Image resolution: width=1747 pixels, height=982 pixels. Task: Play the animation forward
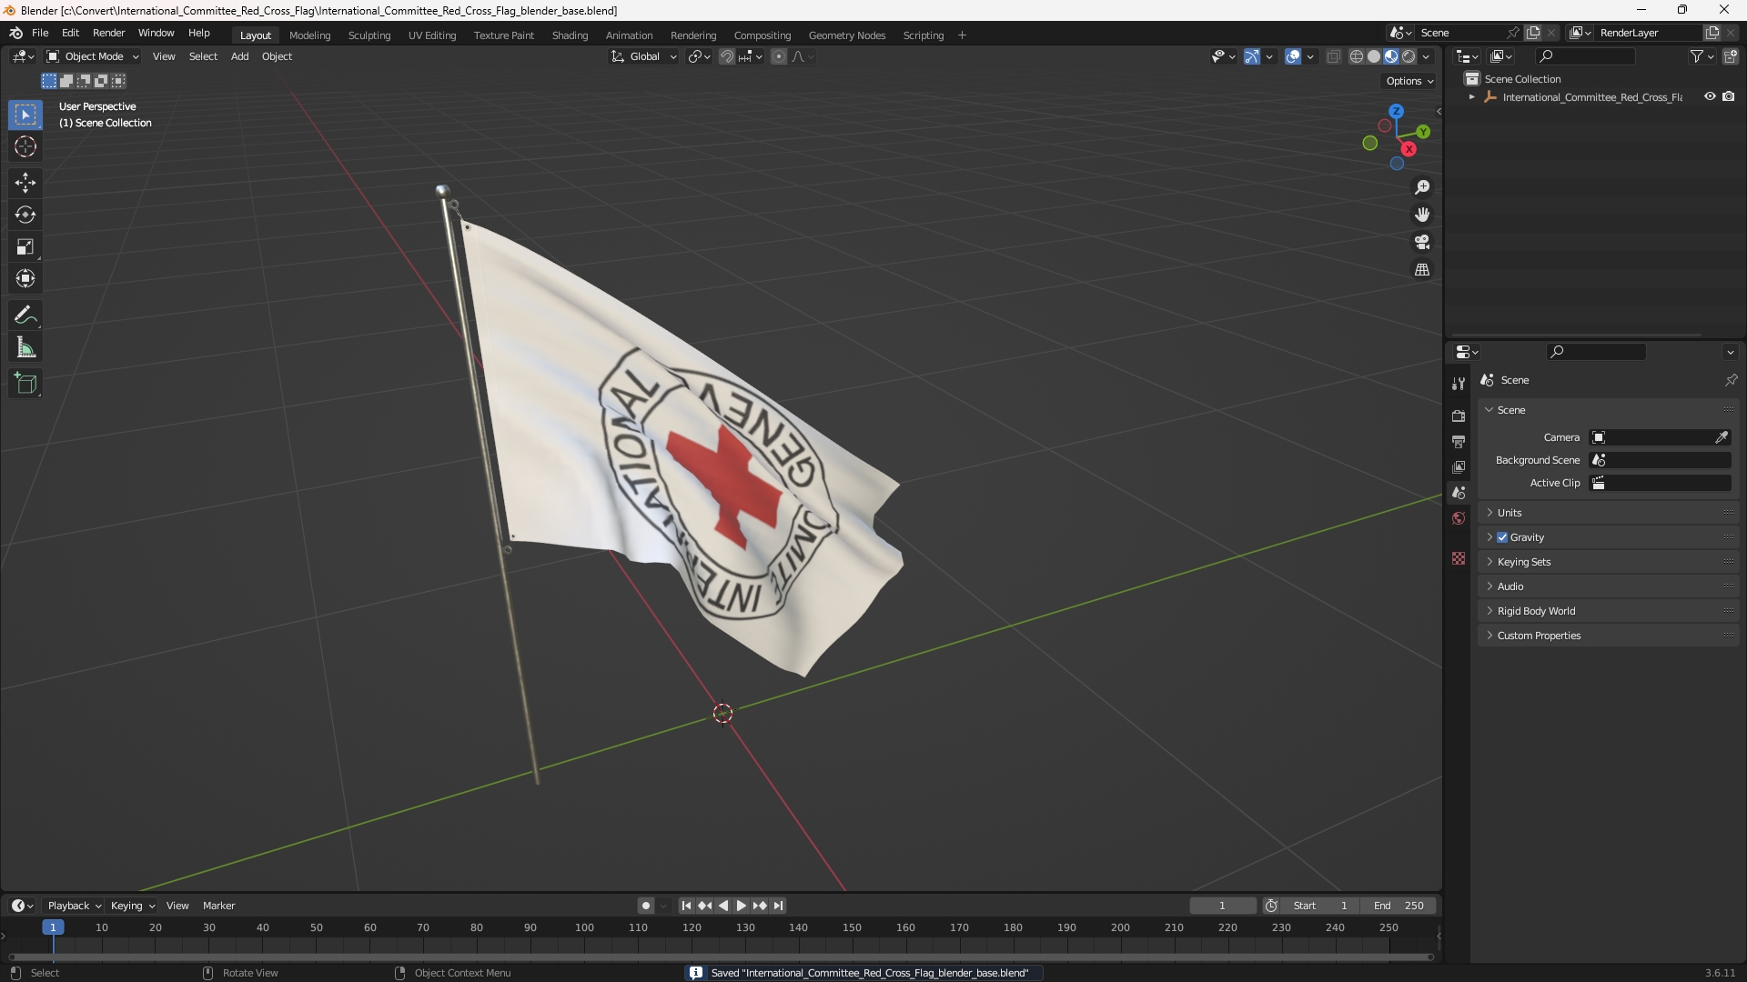coord(741,906)
